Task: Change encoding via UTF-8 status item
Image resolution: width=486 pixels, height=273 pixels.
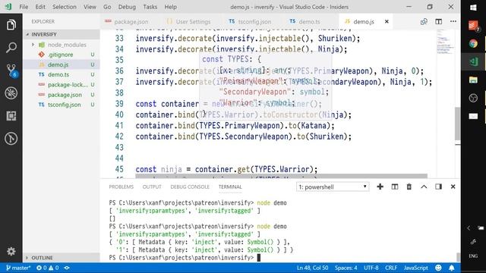Action: pyautogui.click(x=371, y=268)
